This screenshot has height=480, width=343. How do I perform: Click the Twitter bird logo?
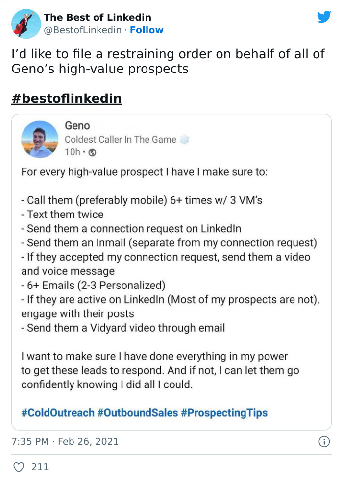(324, 17)
